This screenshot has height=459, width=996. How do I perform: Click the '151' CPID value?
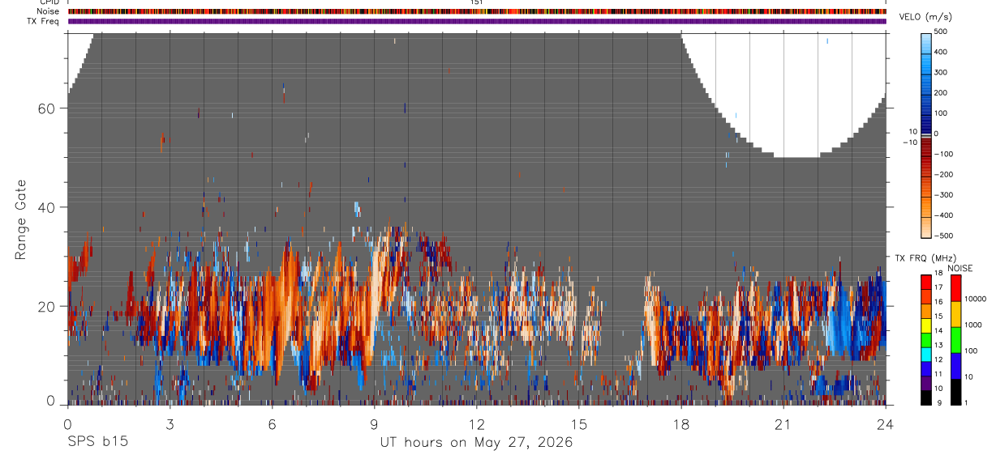476,2
